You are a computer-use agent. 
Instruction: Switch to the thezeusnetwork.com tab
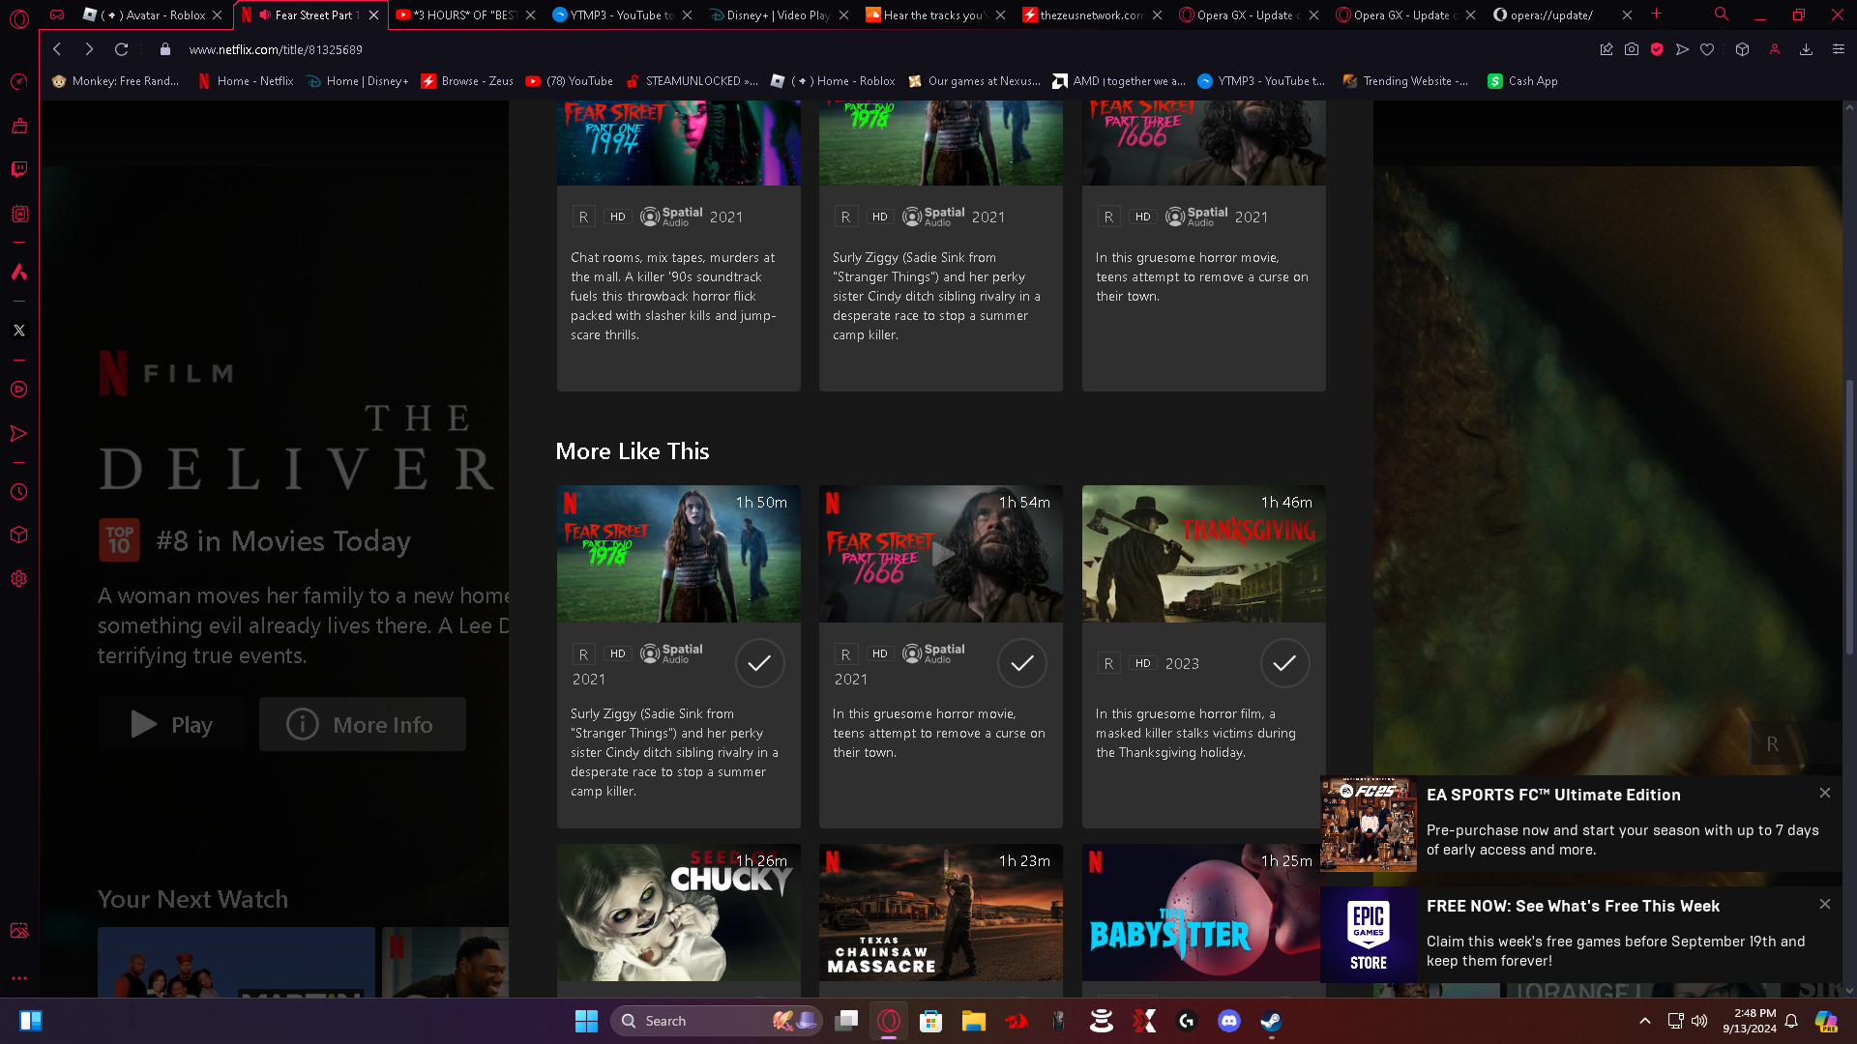[1092, 15]
